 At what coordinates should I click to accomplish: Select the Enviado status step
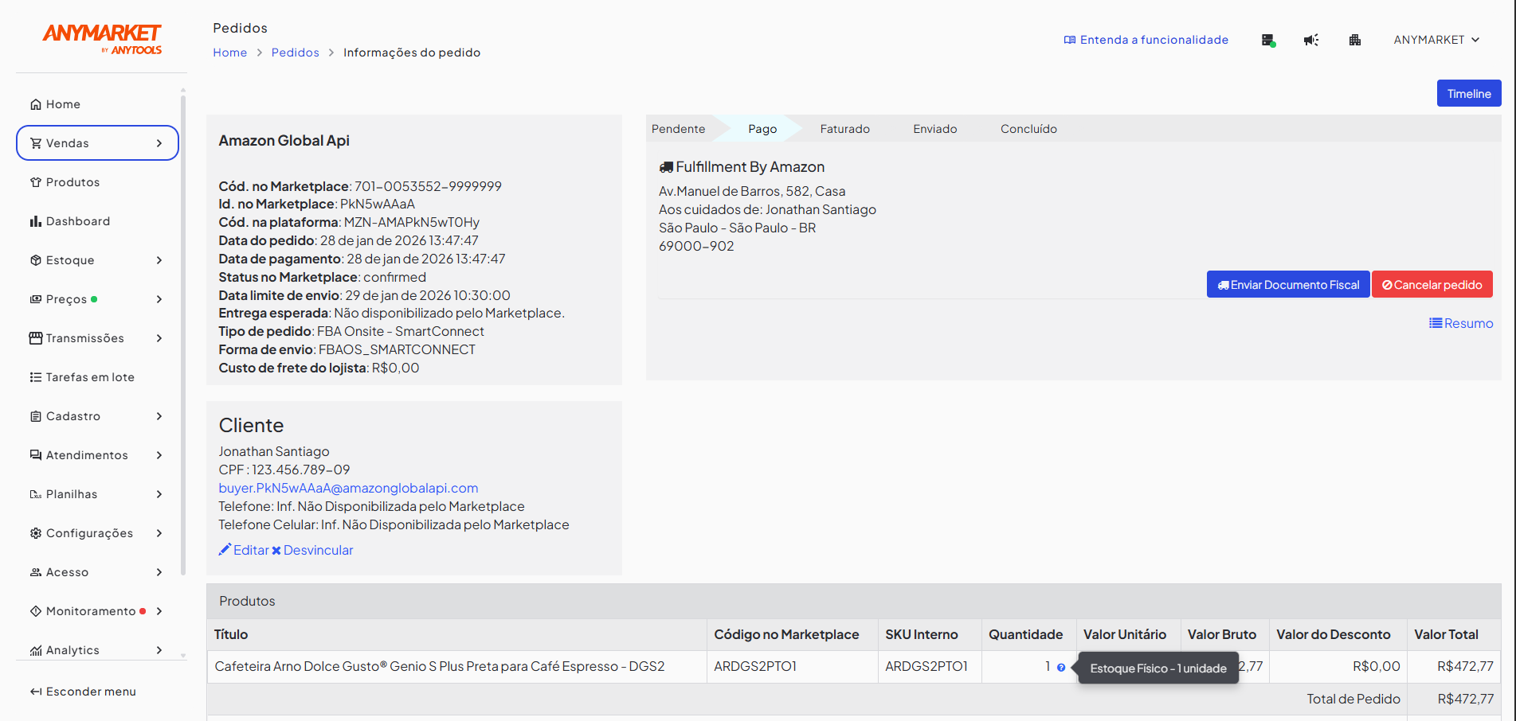pos(935,129)
